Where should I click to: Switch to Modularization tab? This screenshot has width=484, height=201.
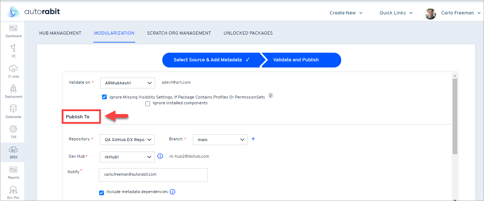[x=114, y=33]
